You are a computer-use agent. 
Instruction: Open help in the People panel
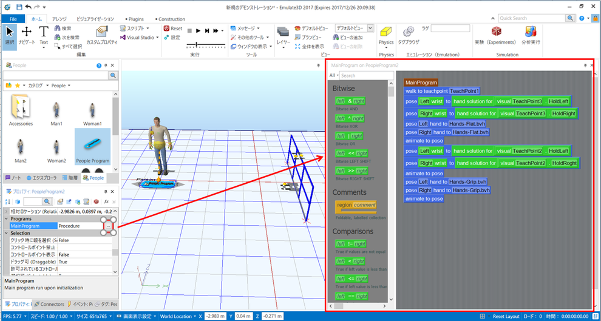point(100,66)
